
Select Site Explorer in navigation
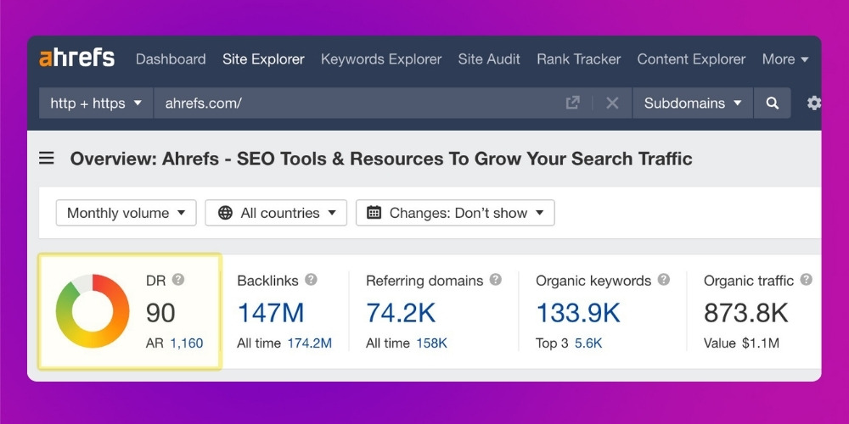click(x=264, y=59)
